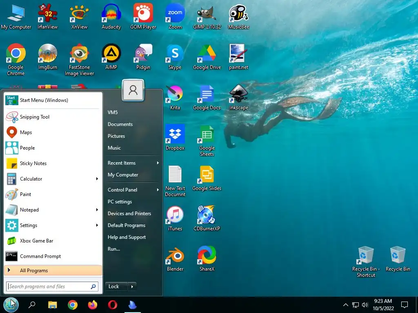Click the user account picture
The width and height of the screenshot is (418, 313).
[x=133, y=90]
